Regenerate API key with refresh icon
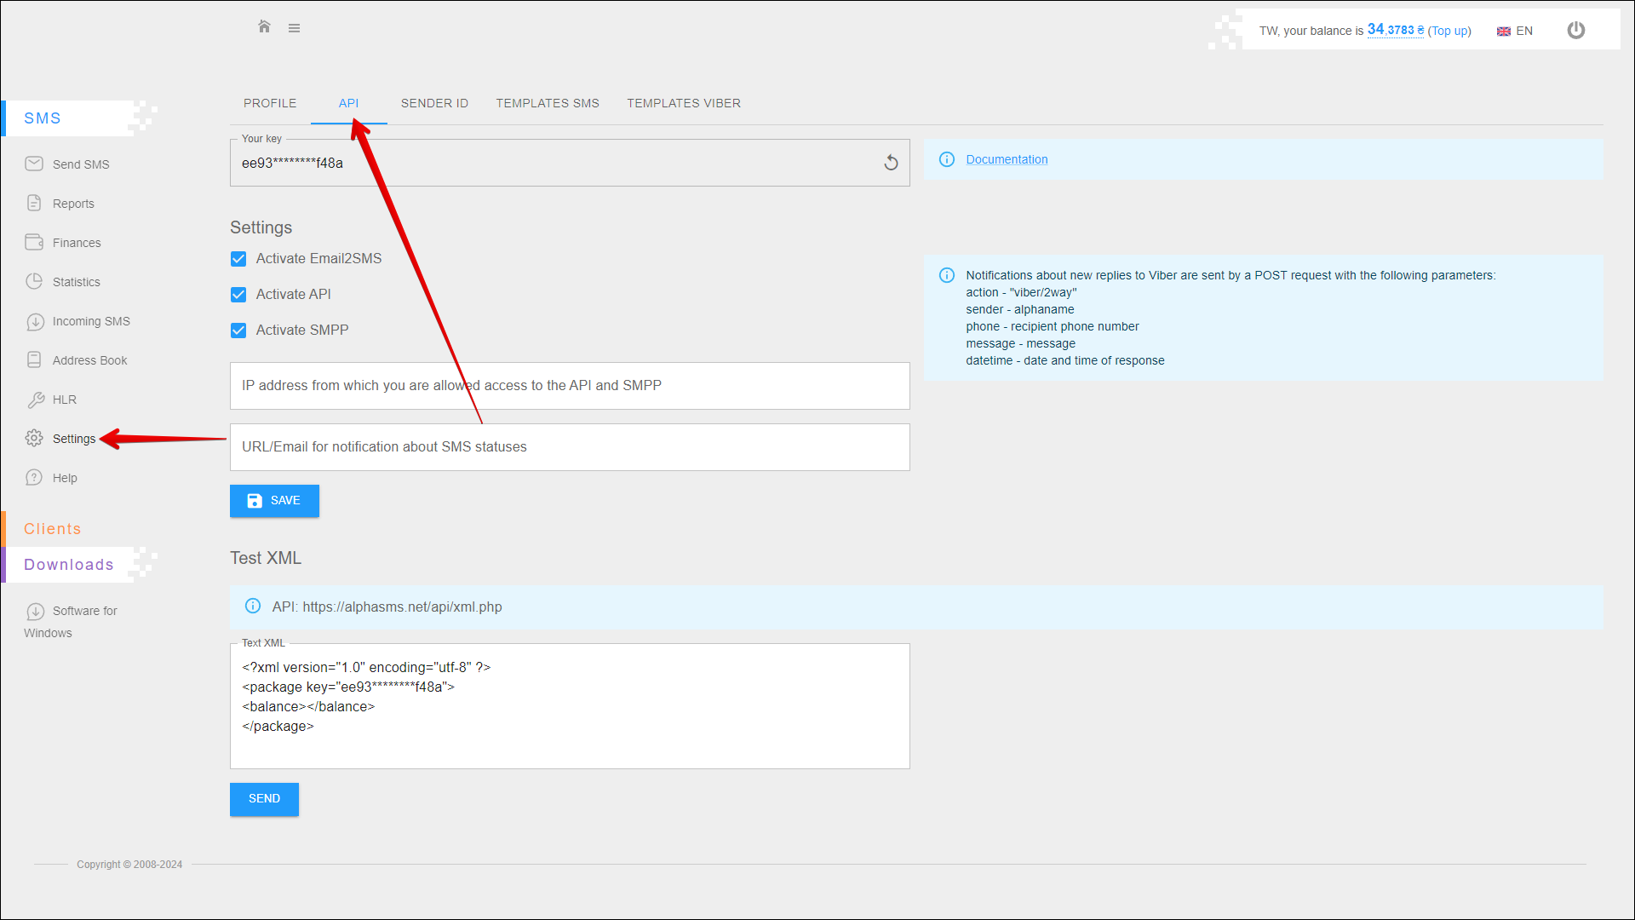 [x=891, y=163]
